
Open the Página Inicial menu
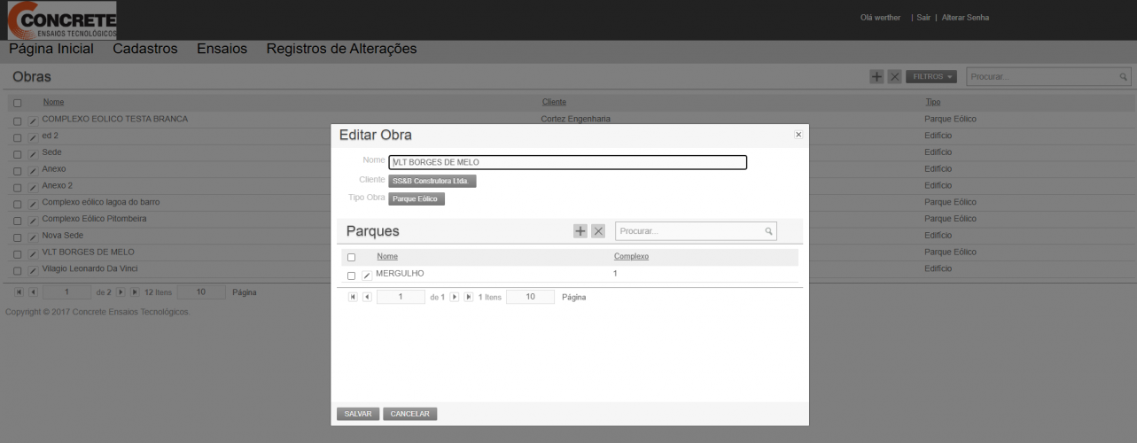click(51, 49)
